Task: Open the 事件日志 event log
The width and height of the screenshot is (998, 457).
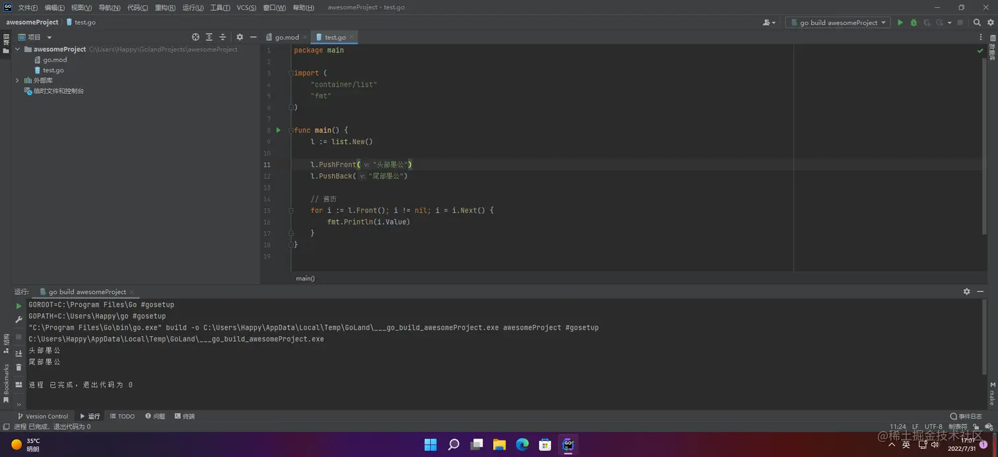Action: point(966,416)
